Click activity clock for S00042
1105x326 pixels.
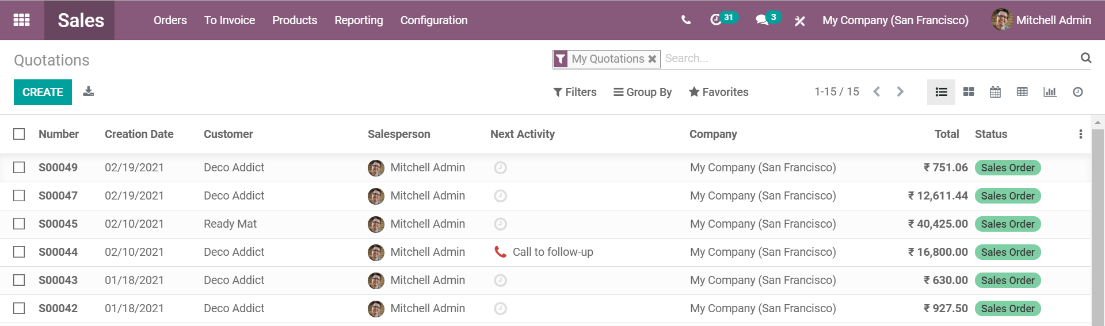click(500, 308)
